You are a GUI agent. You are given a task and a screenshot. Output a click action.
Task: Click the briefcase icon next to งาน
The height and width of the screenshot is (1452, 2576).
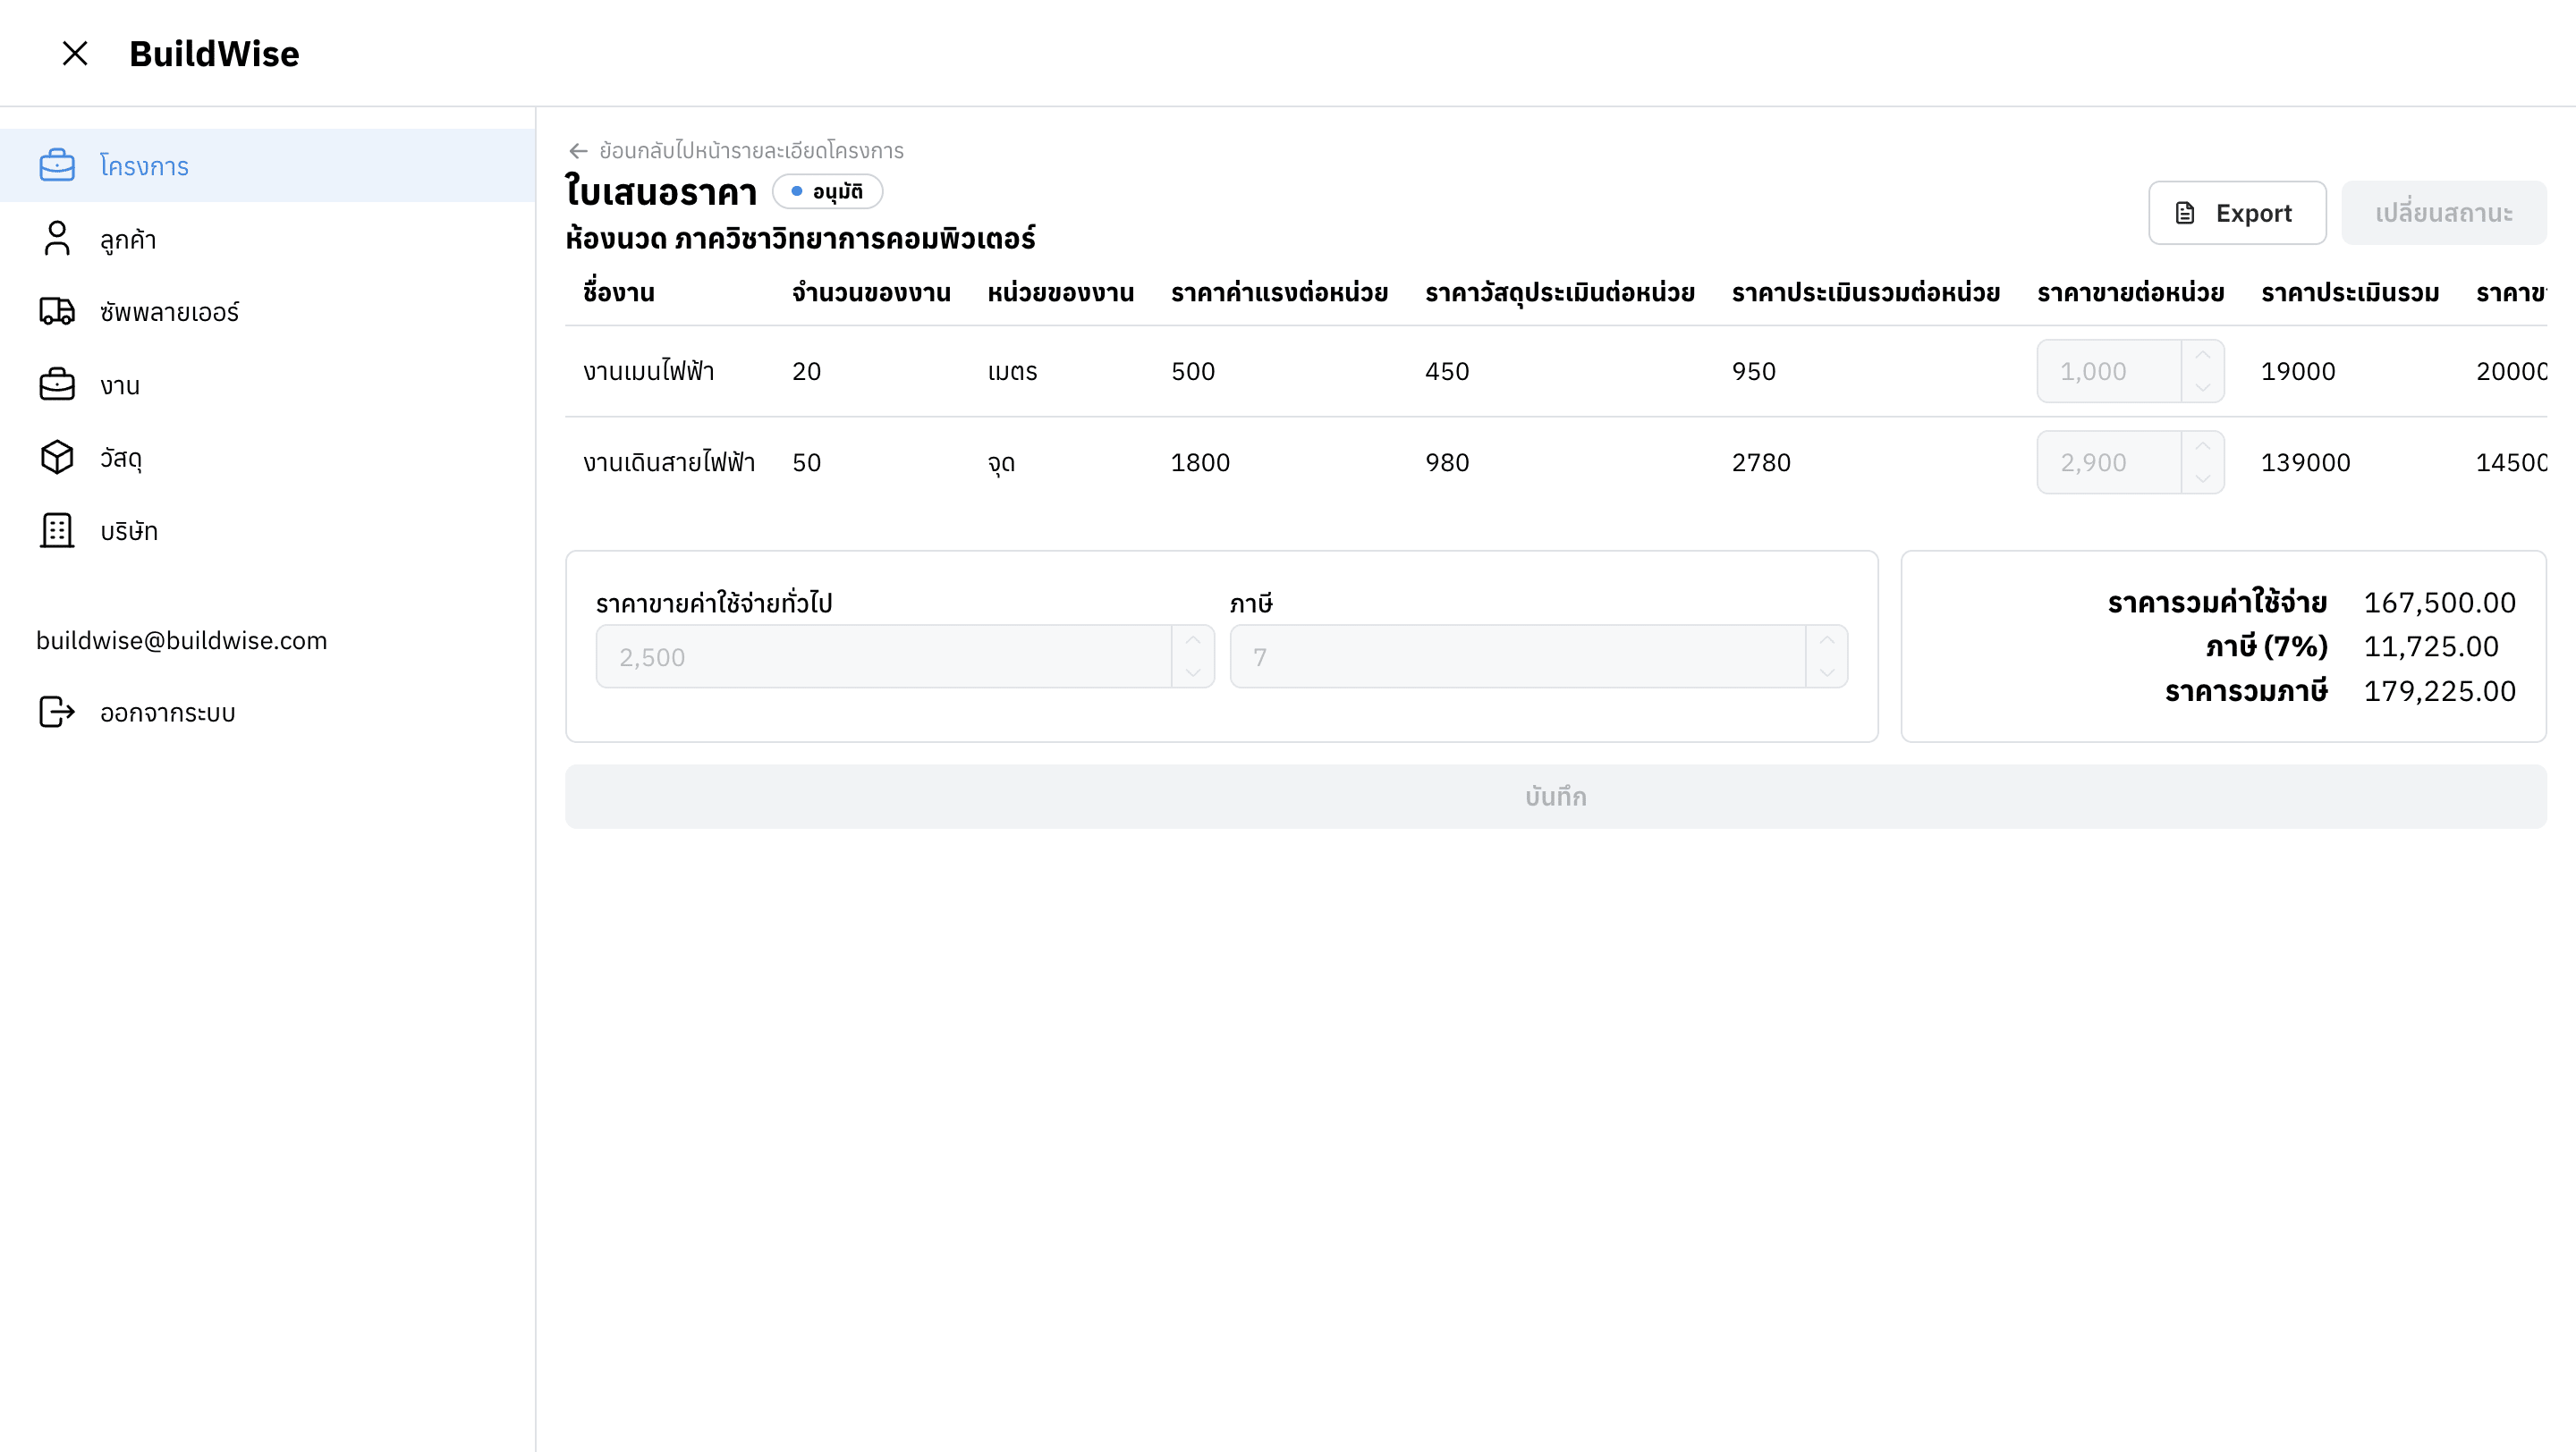[x=57, y=384]
